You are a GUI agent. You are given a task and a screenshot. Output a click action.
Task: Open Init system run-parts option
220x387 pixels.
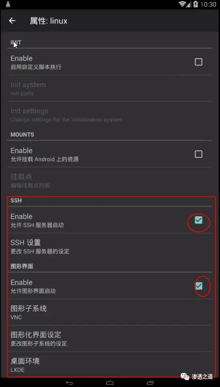point(110,88)
